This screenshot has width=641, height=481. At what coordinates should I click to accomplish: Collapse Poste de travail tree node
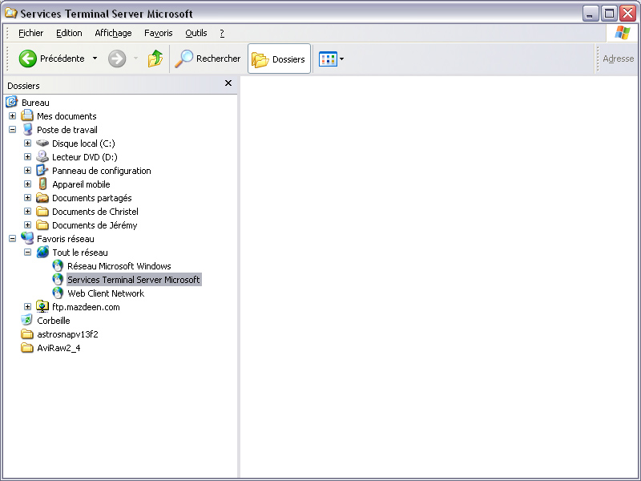tap(12, 130)
